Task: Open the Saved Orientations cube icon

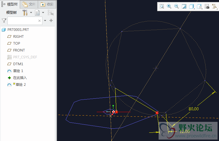Action: (199, 6)
